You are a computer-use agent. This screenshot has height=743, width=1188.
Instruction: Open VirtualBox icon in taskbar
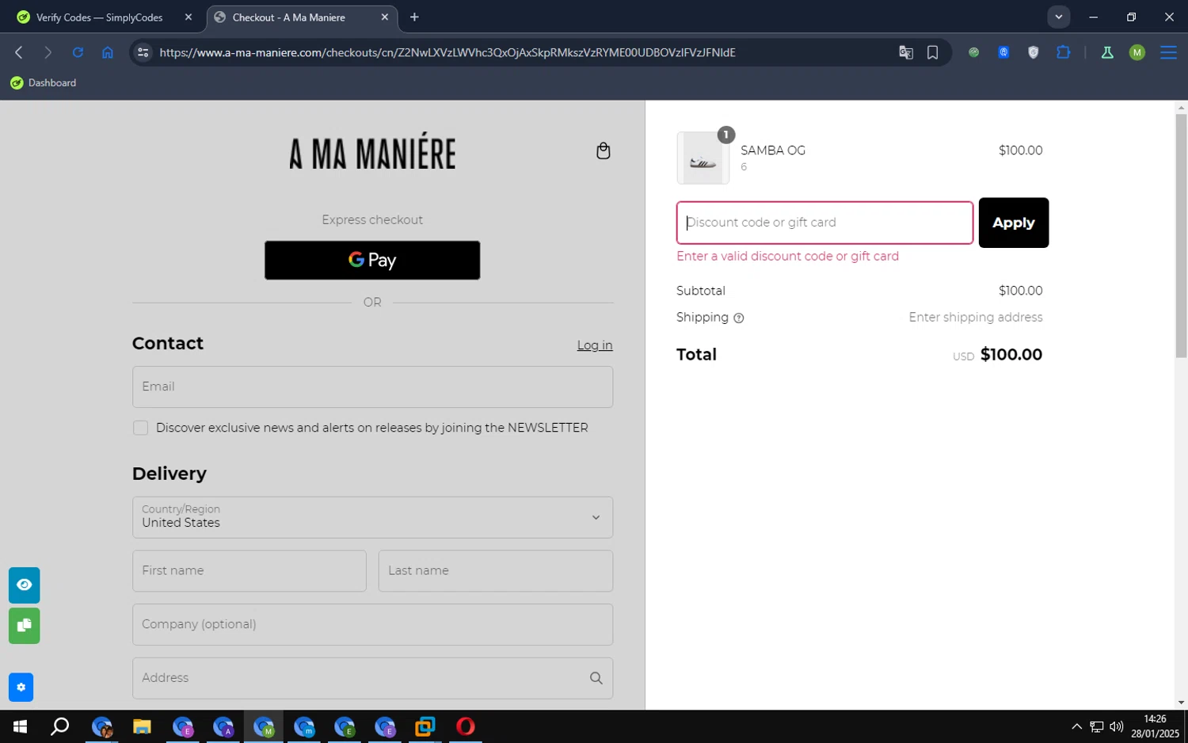tap(425, 726)
